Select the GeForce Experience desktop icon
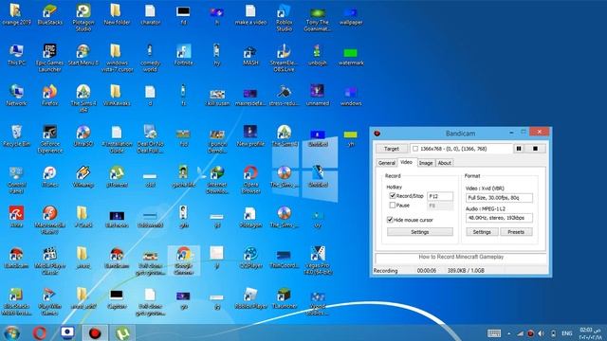 [50, 139]
